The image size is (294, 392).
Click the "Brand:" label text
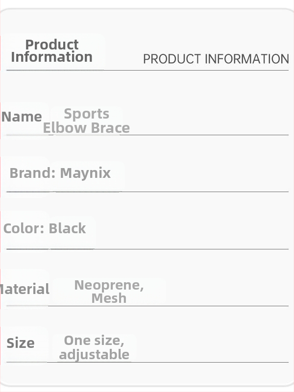pyautogui.click(x=33, y=173)
